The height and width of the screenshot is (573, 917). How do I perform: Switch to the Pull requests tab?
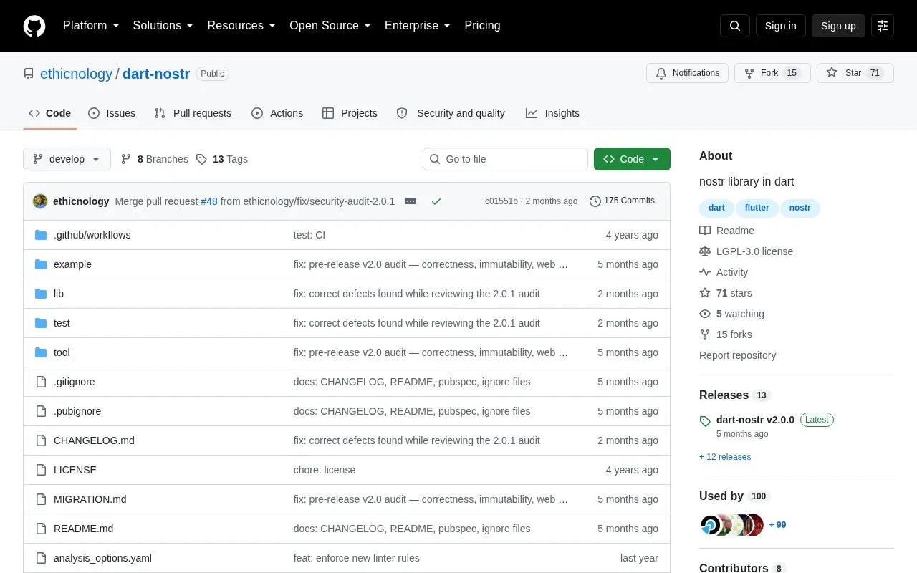[193, 113]
